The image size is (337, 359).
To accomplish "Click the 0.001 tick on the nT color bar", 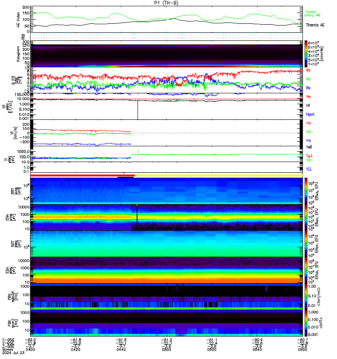I will point(313,334).
